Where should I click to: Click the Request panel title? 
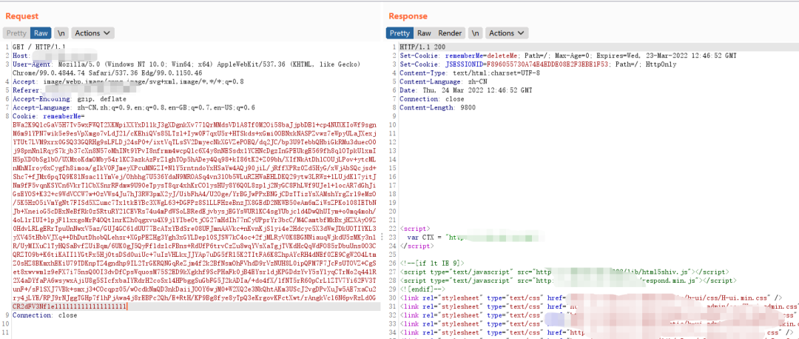coord(22,16)
